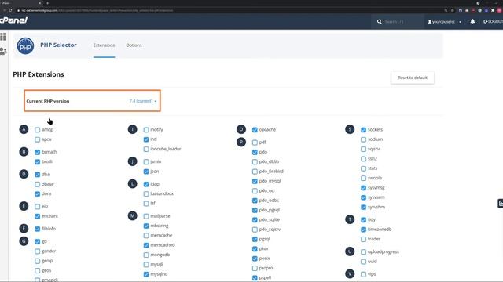Uncheck the mbstring extension
This screenshot has width=503, height=282.
pos(146,226)
